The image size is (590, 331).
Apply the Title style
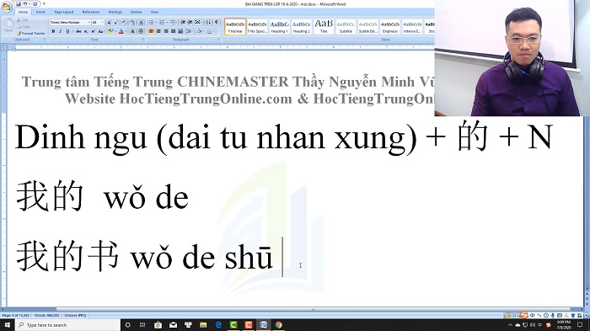(324, 27)
